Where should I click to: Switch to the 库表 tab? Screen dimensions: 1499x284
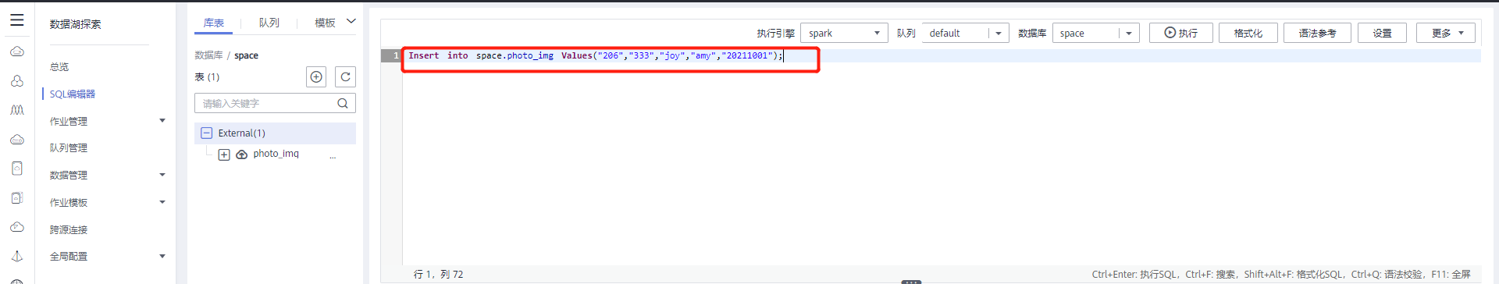tap(214, 23)
